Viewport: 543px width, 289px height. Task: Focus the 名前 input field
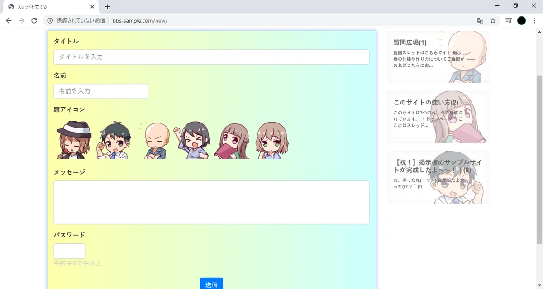coord(101,91)
